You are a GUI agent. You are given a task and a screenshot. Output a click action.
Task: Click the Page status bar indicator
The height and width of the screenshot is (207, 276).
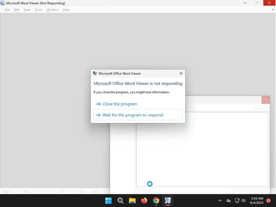(6, 192)
